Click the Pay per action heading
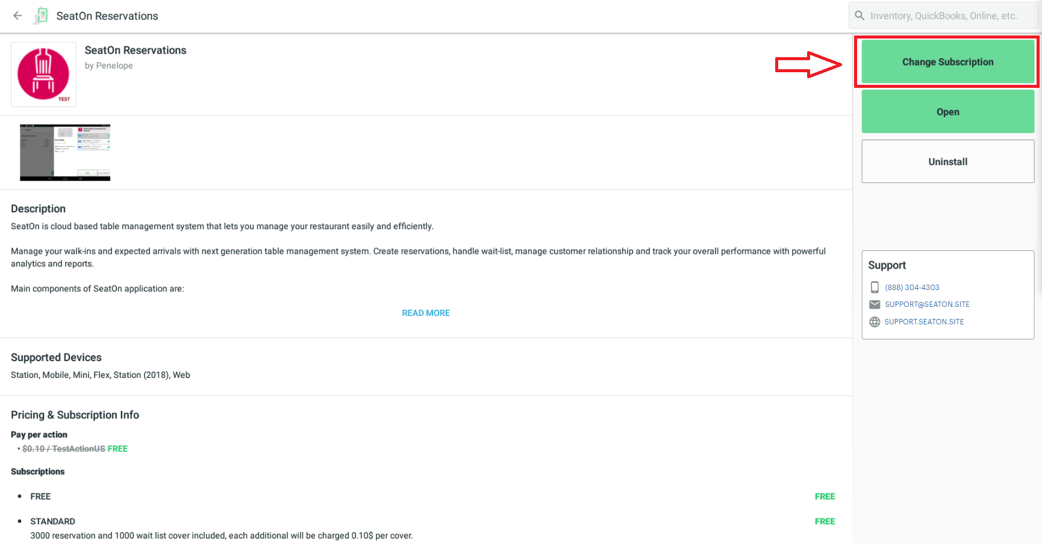Viewport: 1042px width, 544px height. click(x=39, y=434)
